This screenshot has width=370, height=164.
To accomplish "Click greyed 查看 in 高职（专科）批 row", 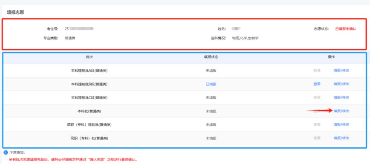I will [x=317, y=138].
